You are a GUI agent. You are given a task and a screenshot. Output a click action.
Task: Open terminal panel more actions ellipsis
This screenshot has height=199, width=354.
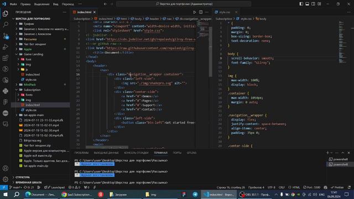[x=337, y=153]
